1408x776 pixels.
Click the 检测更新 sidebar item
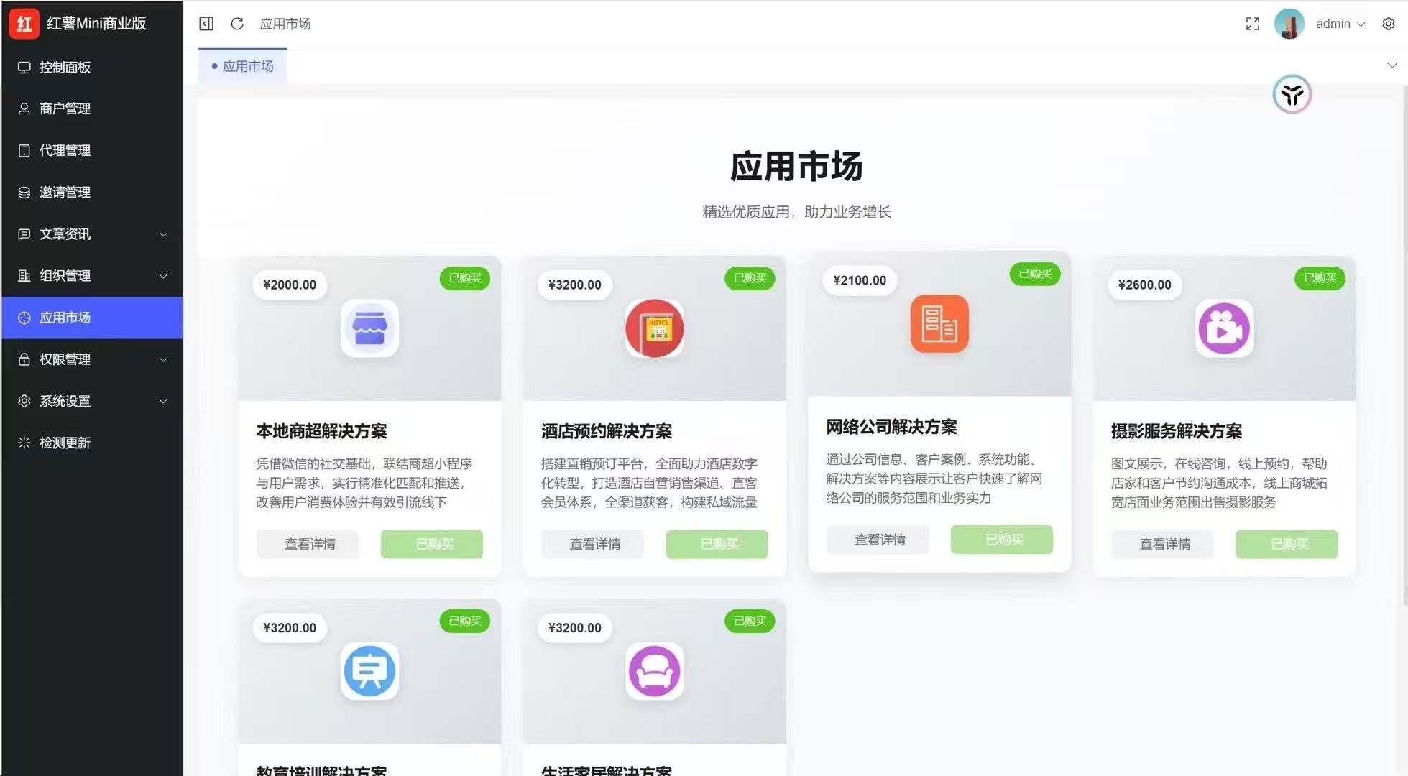[x=65, y=443]
